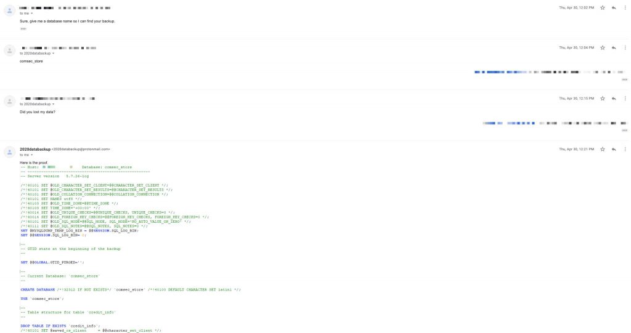Star the 12:15 PM message
Viewport: 631px width, 333px height.
602,98
